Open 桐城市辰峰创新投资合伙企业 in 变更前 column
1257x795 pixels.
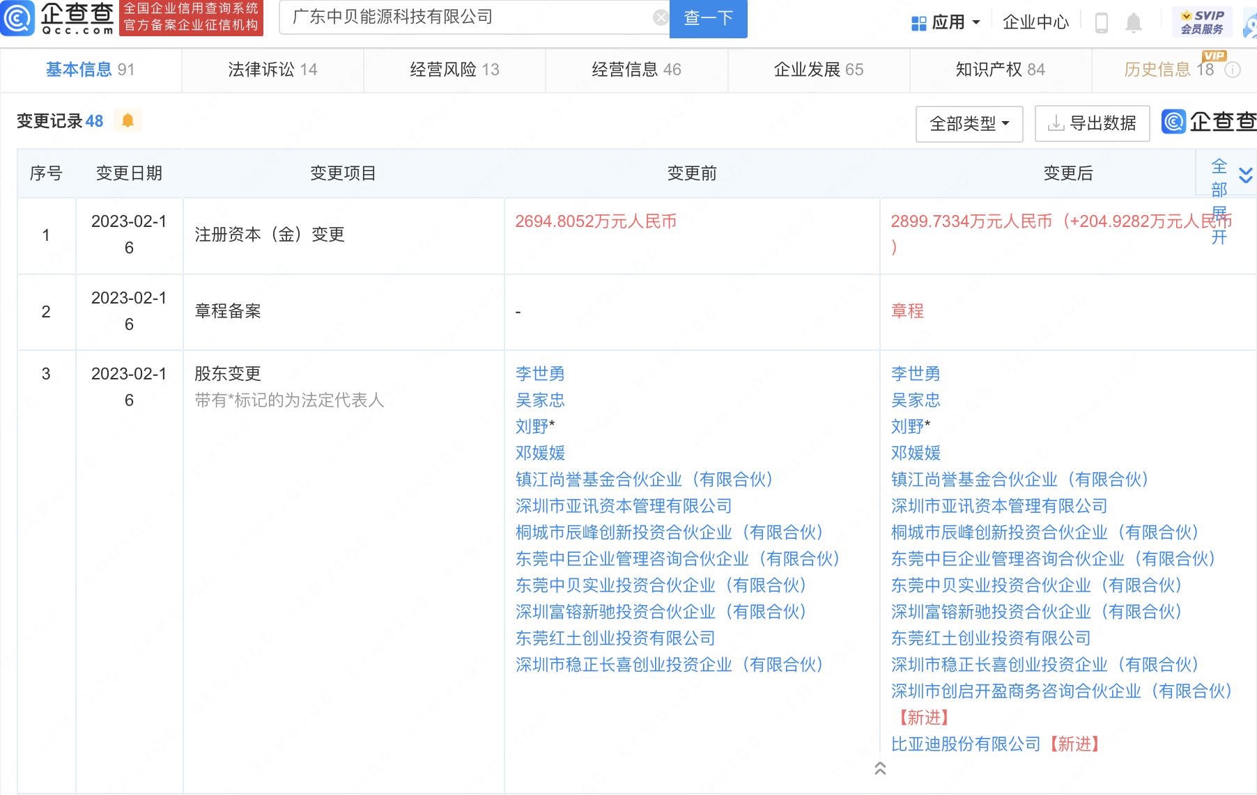click(x=672, y=533)
